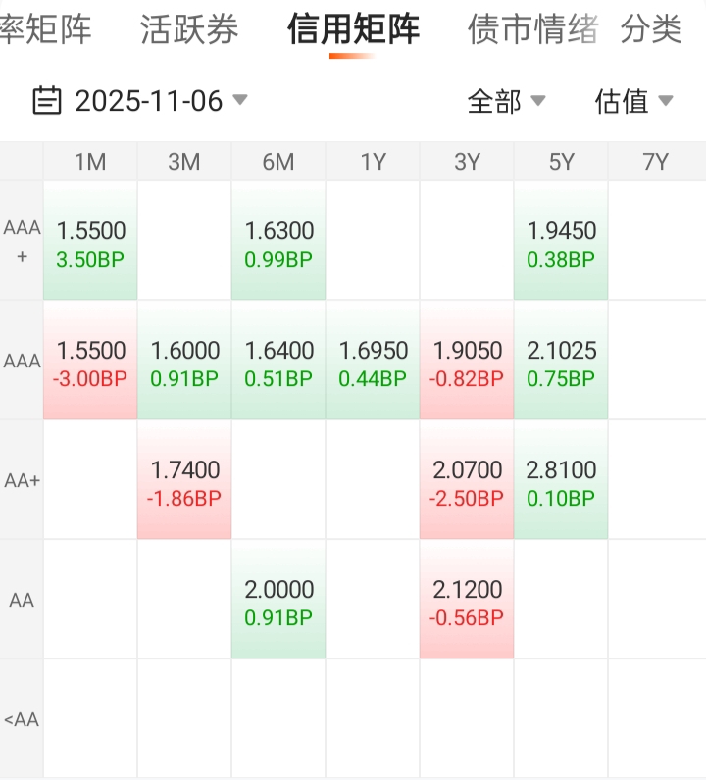Tap the AA+ 3M cell 1.7400
Image resolution: width=706 pixels, height=780 pixels.
coord(184,482)
